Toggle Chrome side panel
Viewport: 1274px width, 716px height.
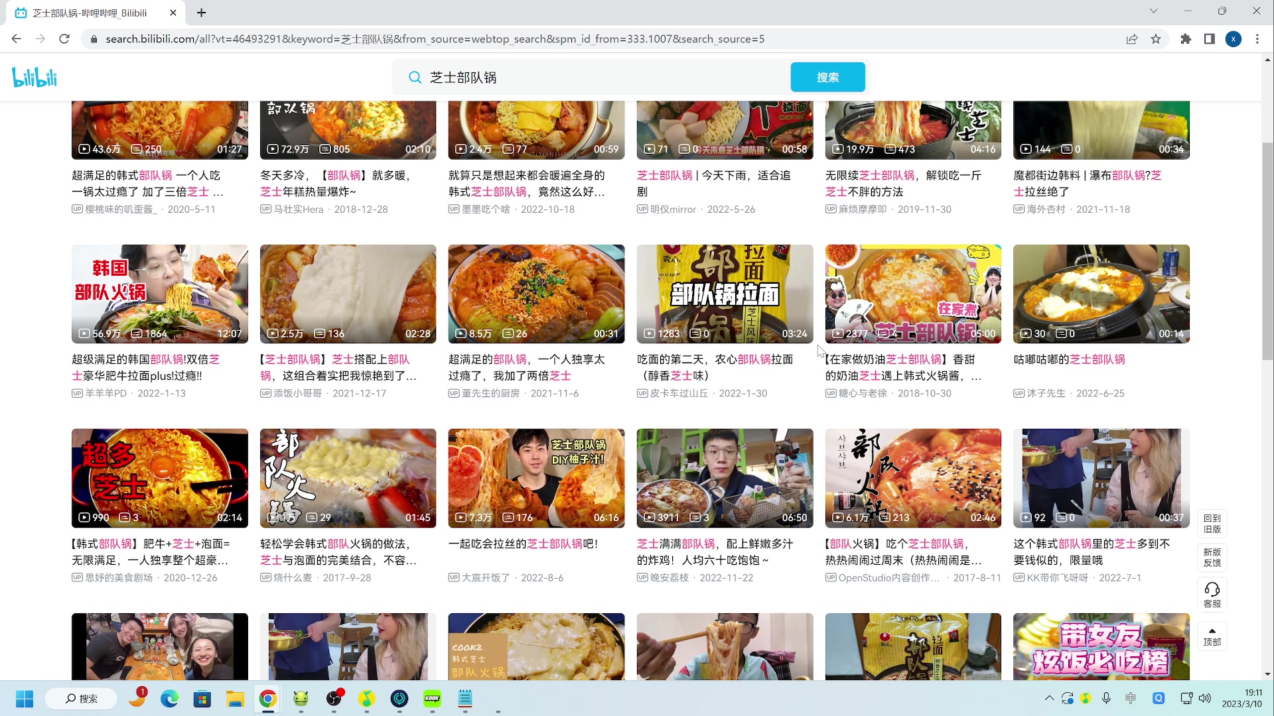click(x=1209, y=39)
